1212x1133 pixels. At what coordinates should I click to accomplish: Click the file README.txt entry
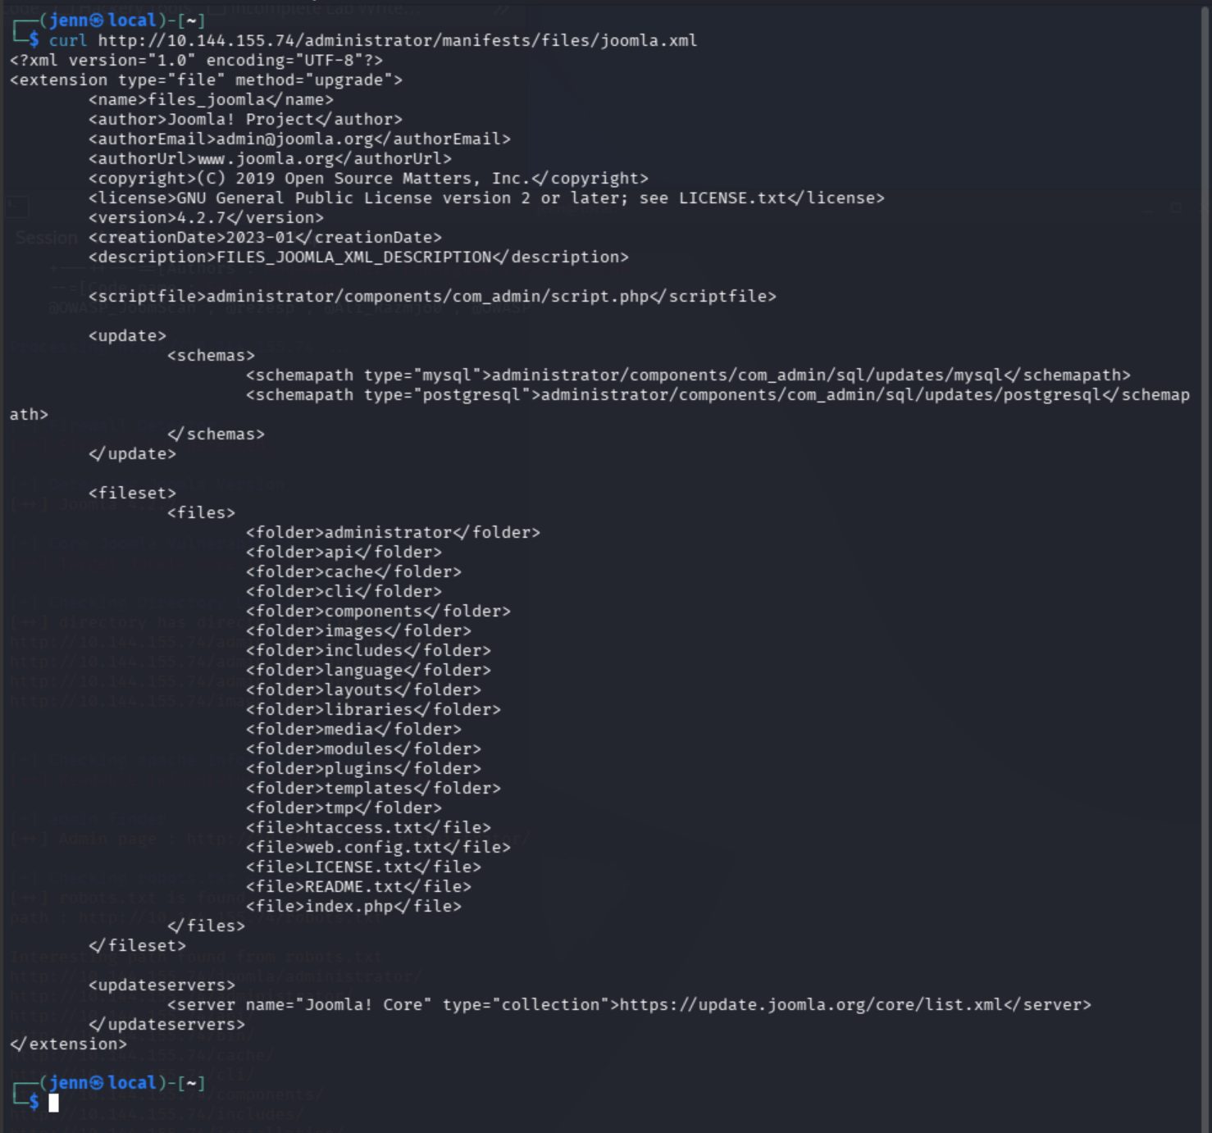pyautogui.click(x=358, y=886)
